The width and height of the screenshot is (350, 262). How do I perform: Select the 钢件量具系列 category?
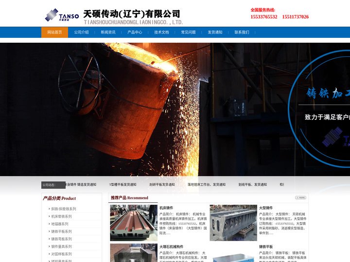coord(61,246)
